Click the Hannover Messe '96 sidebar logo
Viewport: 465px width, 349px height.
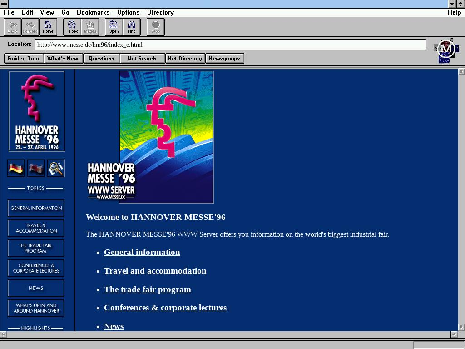point(37,111)
